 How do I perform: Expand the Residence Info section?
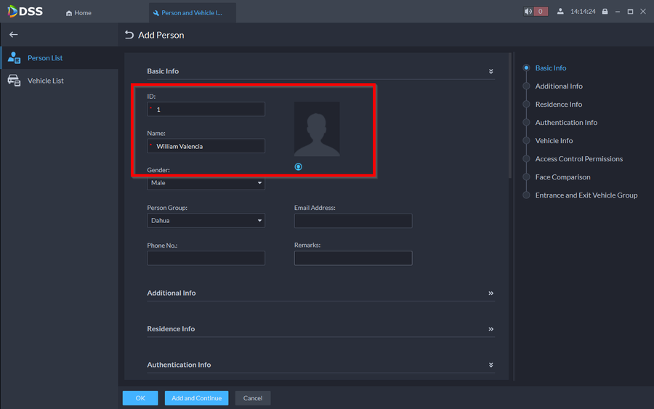click(491, 329)
